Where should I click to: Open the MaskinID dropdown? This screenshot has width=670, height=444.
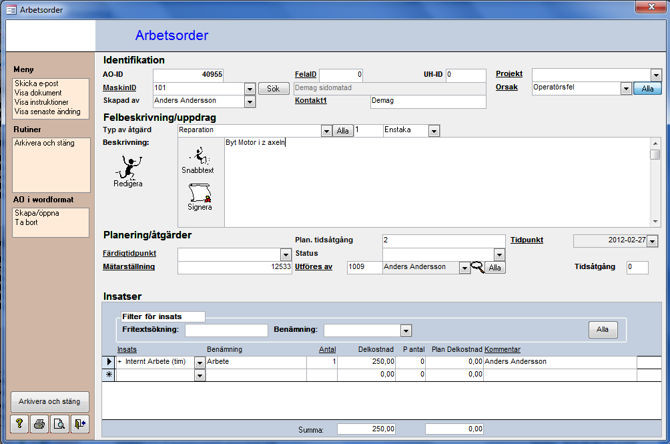(250, 89)
